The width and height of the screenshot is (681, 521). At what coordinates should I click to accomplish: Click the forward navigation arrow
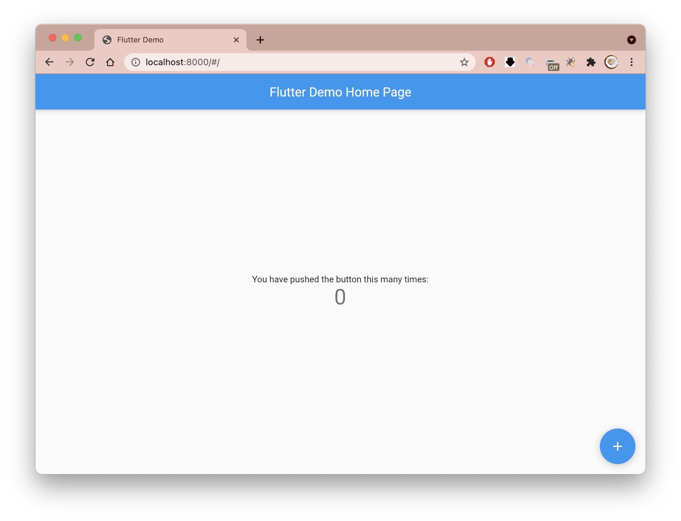point(70,62)
